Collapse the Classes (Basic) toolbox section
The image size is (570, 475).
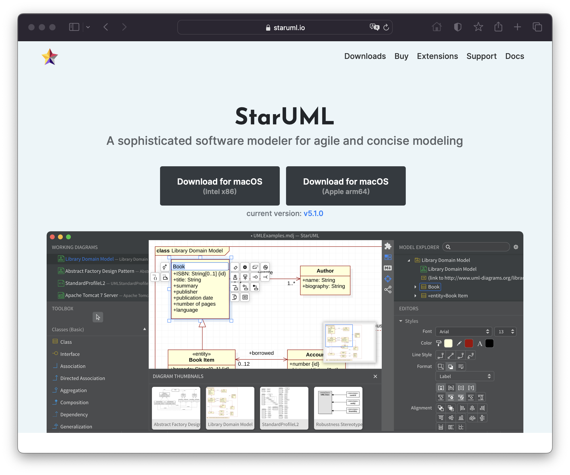point(145,329)
